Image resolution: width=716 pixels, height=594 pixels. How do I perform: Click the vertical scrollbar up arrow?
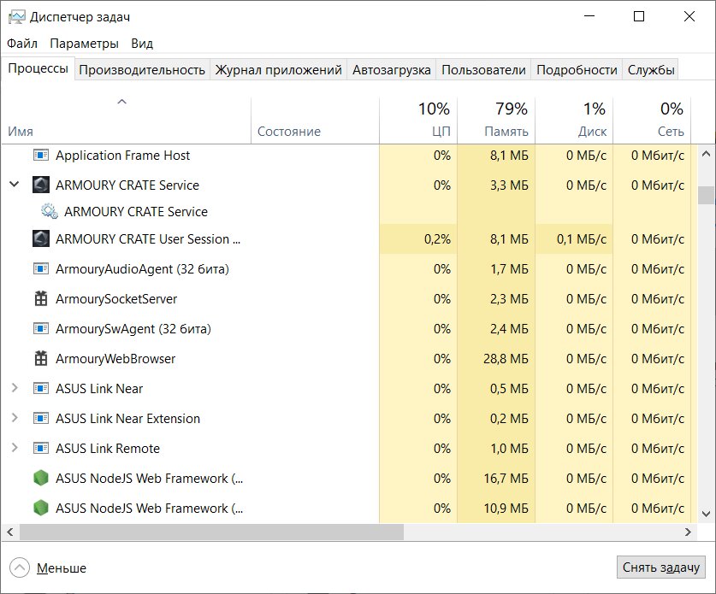coord(706,154)
